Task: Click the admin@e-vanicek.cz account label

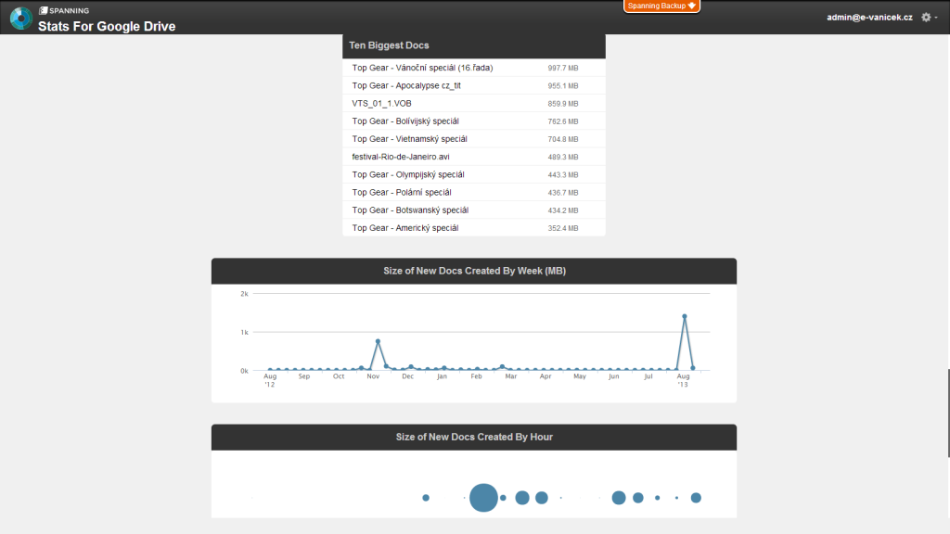Action: pos(869,17)
